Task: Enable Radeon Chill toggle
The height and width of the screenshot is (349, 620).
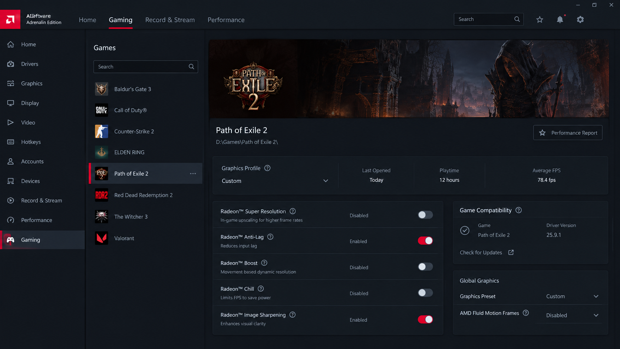Action: (425, 293)
